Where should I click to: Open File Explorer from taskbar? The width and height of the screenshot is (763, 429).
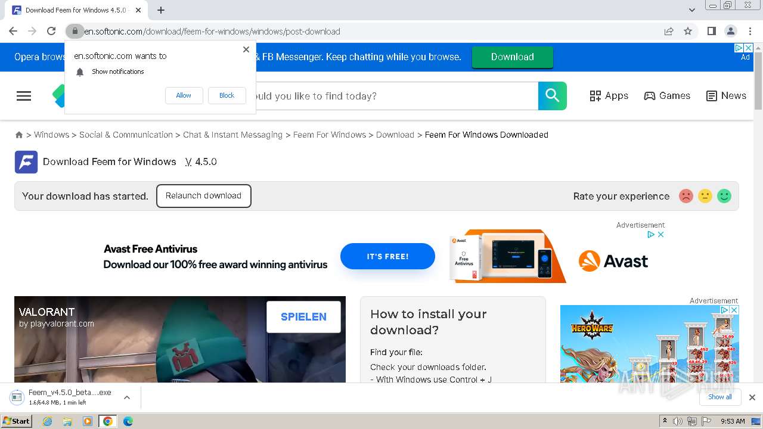point(67,421)
